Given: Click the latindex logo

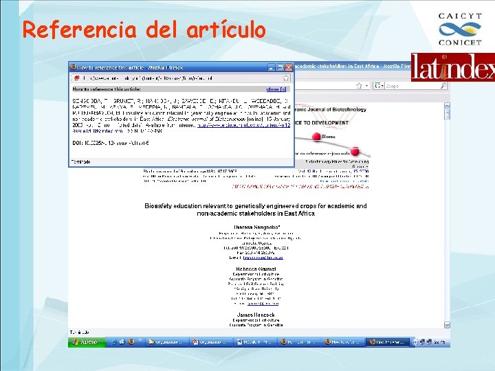Looking at the screenshot, I should (x=453, y=67).
